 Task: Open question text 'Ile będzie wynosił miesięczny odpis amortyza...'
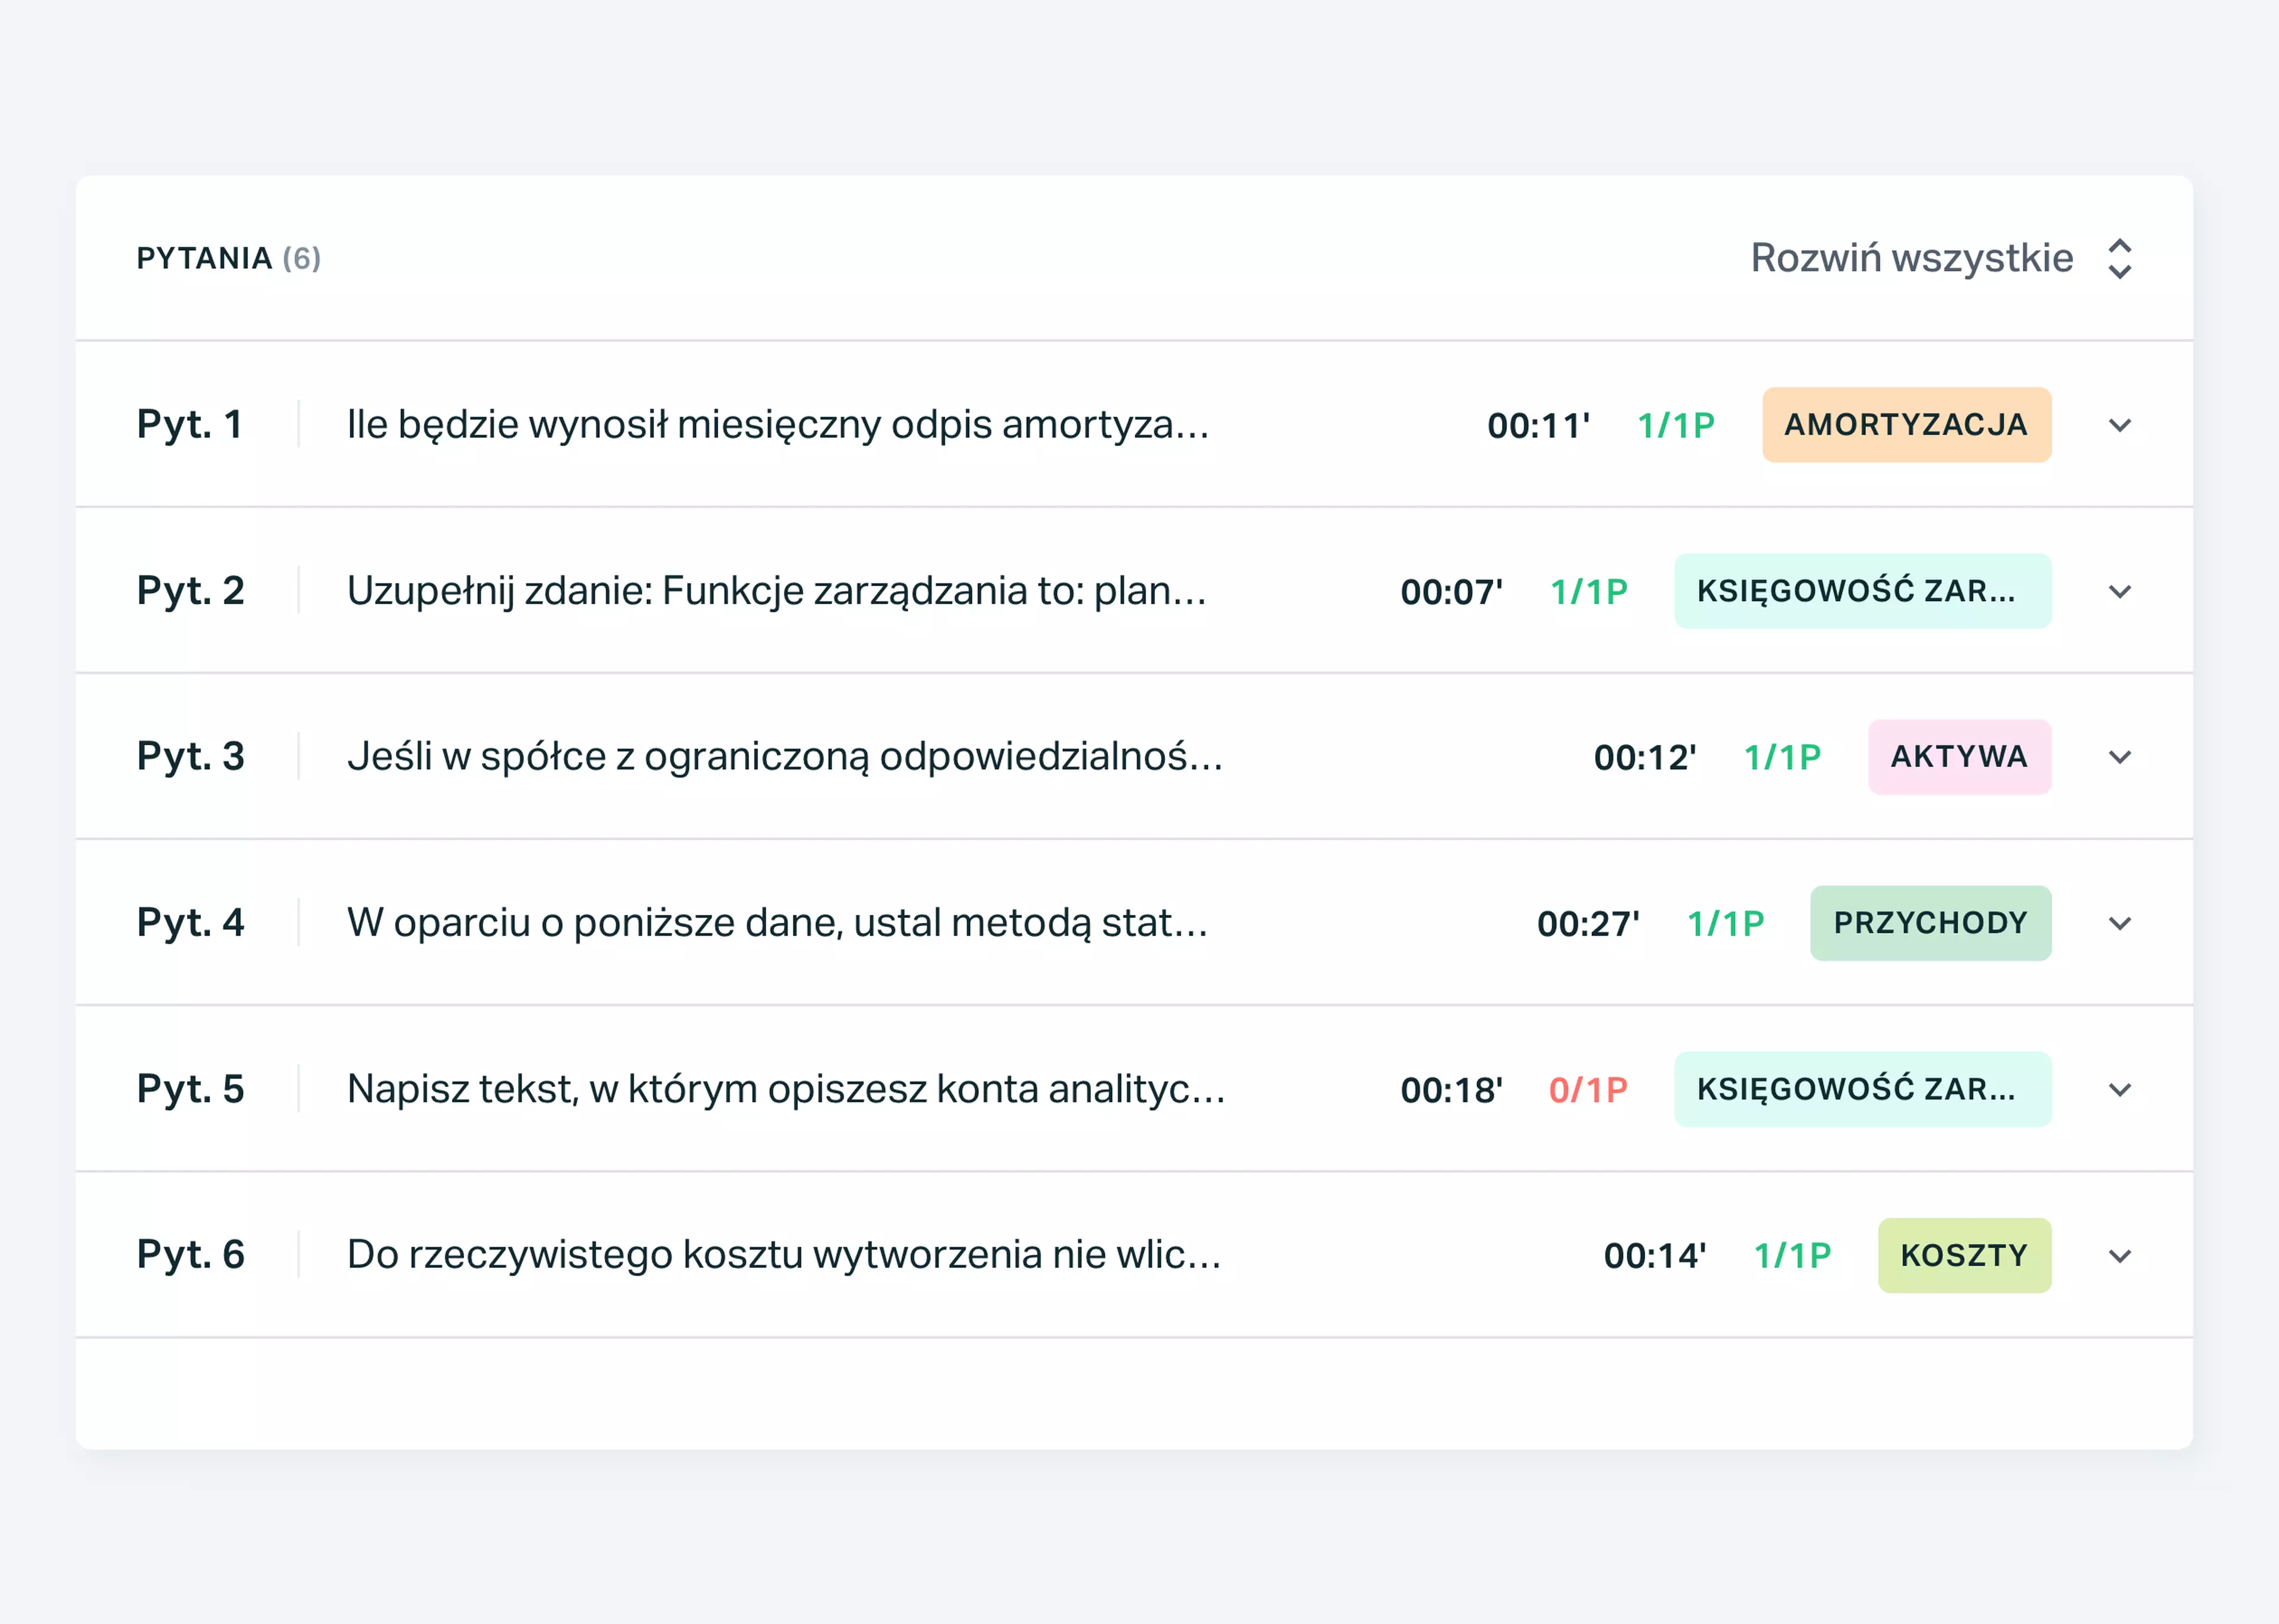(778, 425)
